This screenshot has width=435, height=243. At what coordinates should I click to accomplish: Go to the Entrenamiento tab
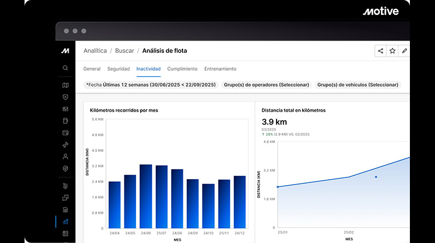[220, 69]
